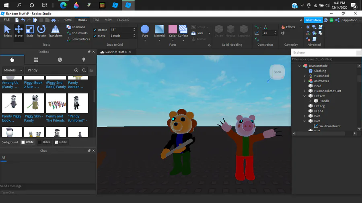
Task: Open the Toolbox Marketplace tab
Action: (x=12, y=60)
